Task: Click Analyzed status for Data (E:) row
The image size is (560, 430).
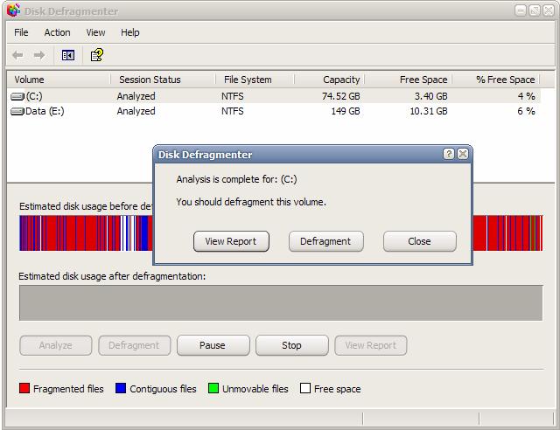Action: [136, 111]
